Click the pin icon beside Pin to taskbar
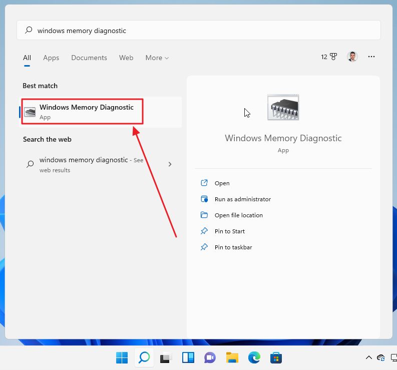Screen dimensions: 397x370 pyautogui.click(x=204, y=247)
